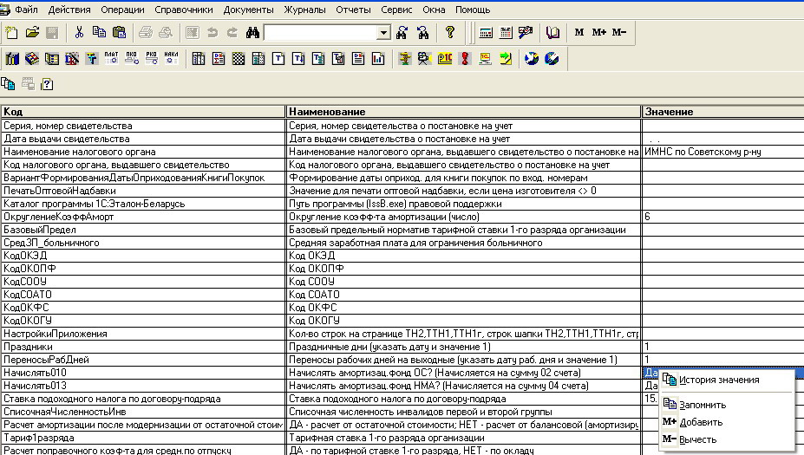Start search with the binoculars icon

tap(252, 33)
